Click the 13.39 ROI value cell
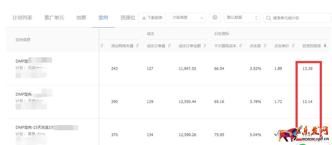332x145 pixels. (x=307, y=68)
